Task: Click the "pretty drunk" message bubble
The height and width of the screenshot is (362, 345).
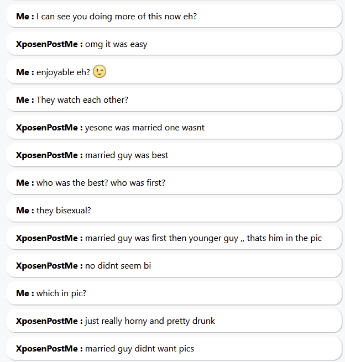Action: tap(150, 321)
